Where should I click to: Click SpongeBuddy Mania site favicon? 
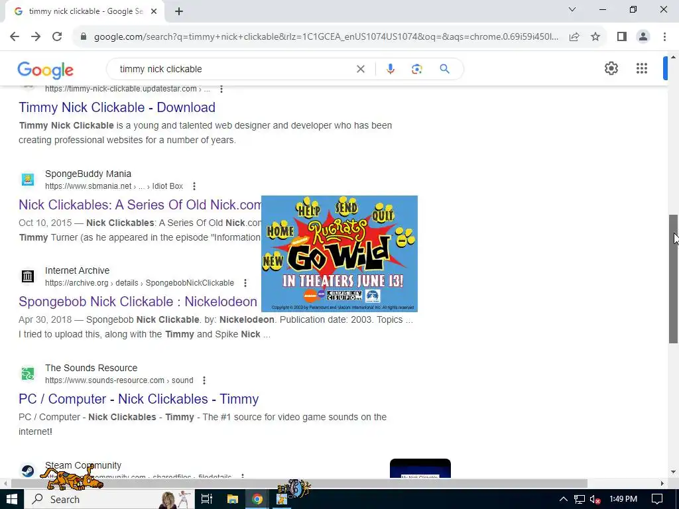[28, 179]
